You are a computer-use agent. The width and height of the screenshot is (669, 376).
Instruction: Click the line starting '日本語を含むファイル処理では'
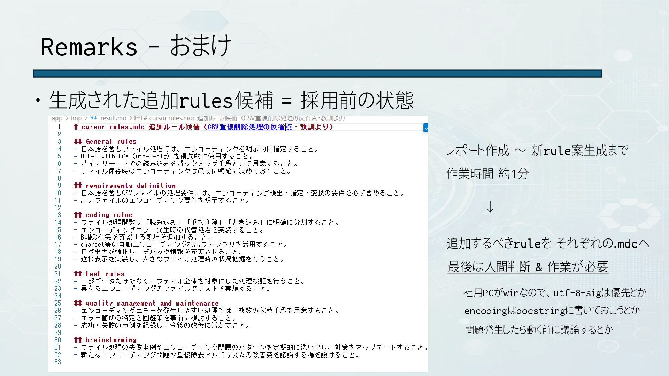click(x=197, y=149)
